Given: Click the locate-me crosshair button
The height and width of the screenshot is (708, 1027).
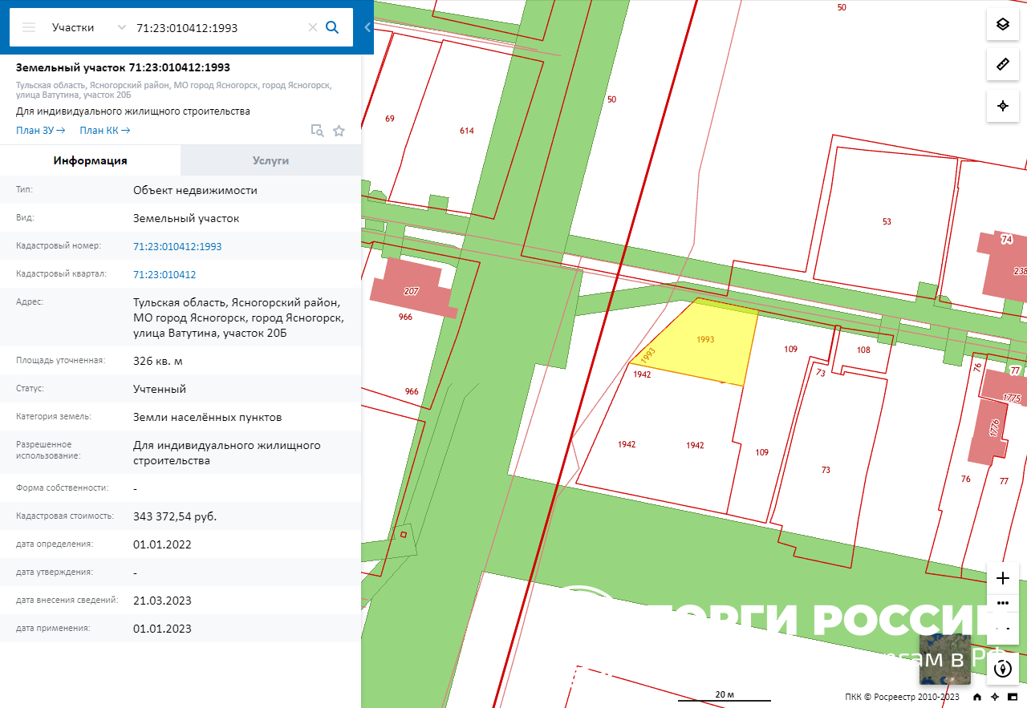Looking at the screenshot, I should coord(1002,106).
